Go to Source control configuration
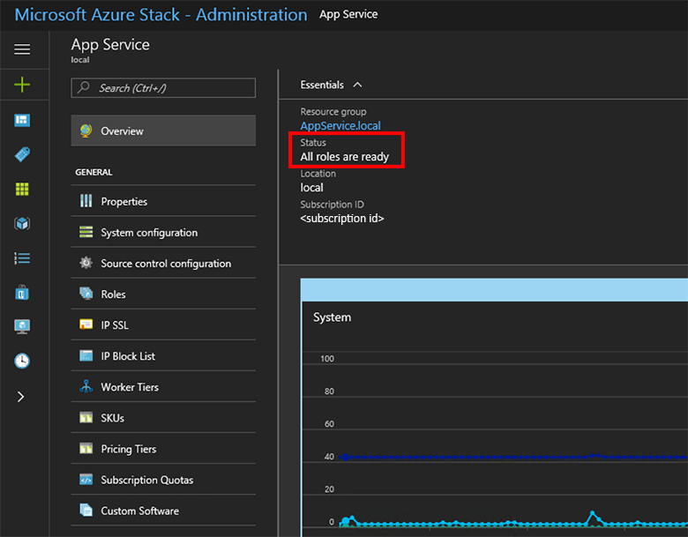This screenshot has width=688, height=537. tap(165, 264)
